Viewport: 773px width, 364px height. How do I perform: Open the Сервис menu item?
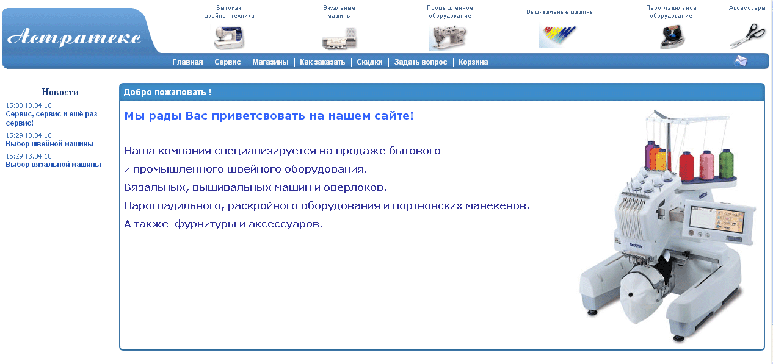(x=228, y=62)
